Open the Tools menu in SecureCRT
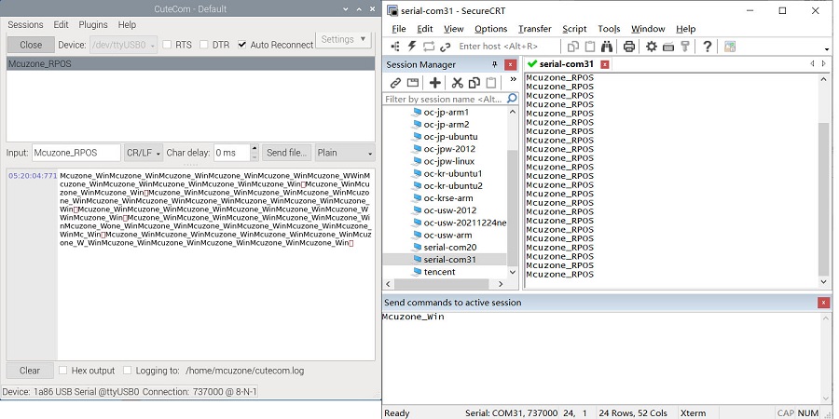The width and height of the screenshot is (839, 419). tap(609, 29)
